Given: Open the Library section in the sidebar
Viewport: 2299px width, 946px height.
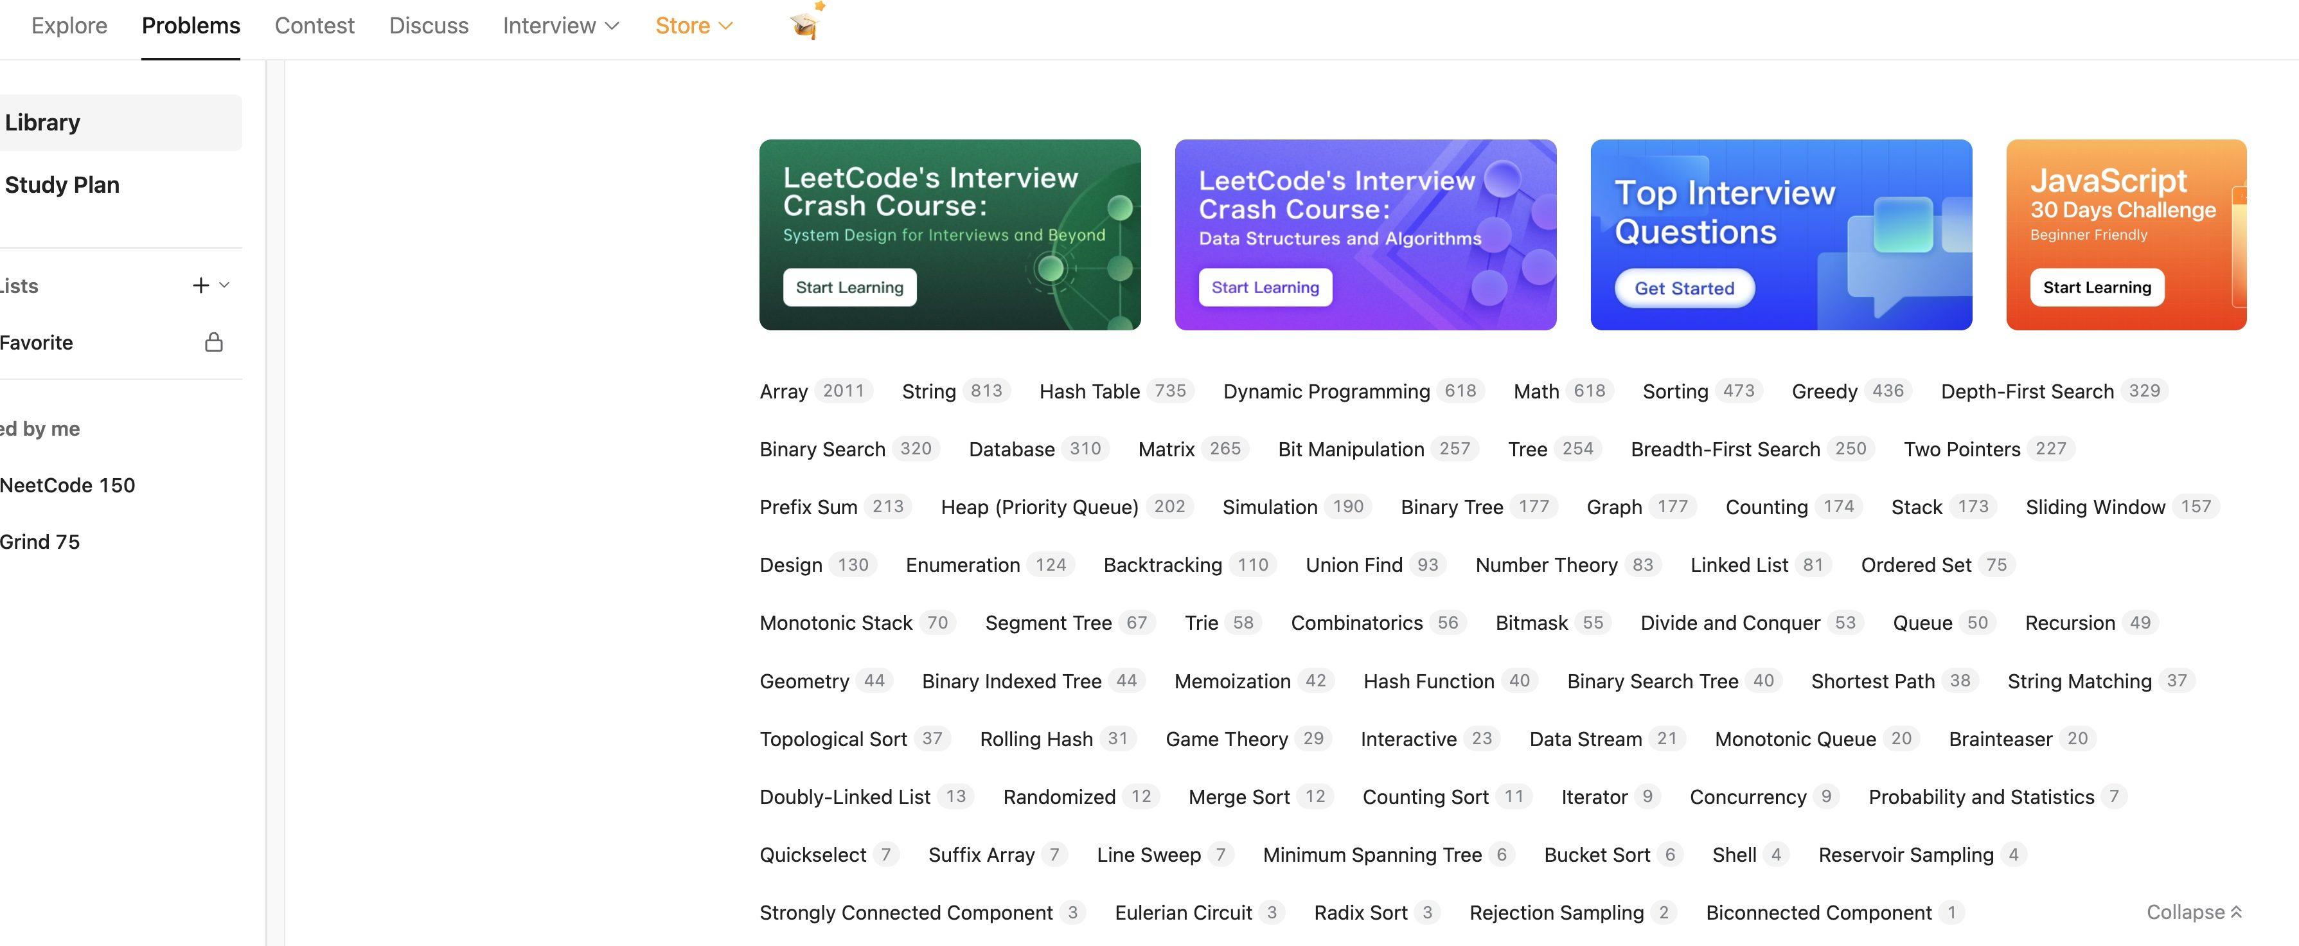Looking at the screenshot, I should coord(43,122).
